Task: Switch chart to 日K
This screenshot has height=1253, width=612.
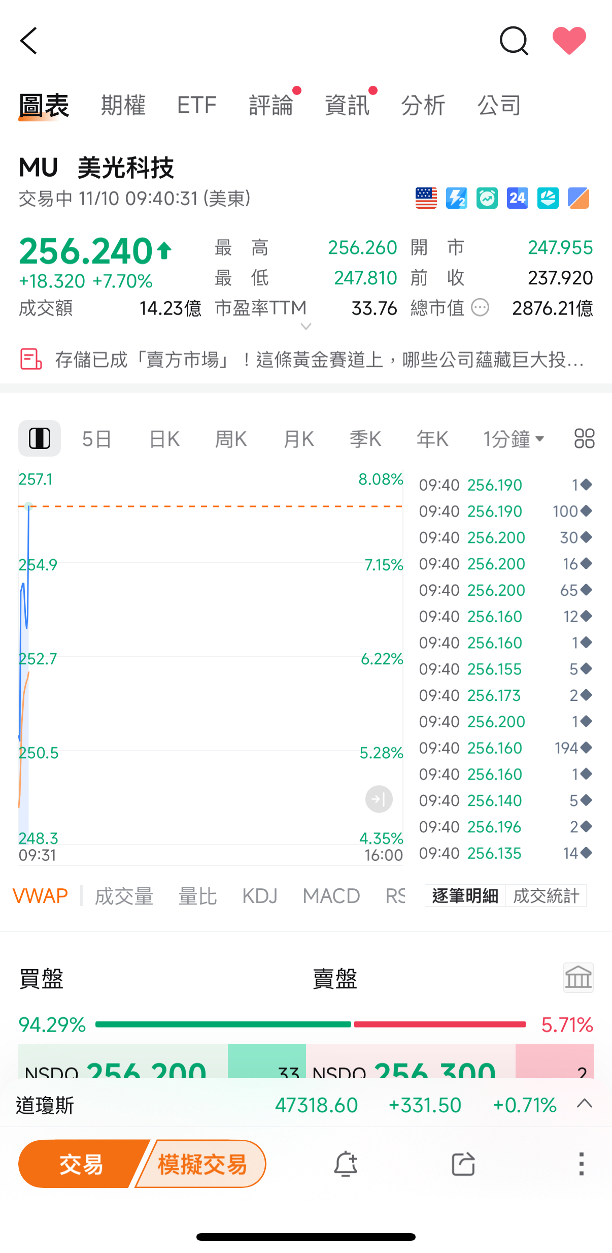Action: [x=164, y=439]
